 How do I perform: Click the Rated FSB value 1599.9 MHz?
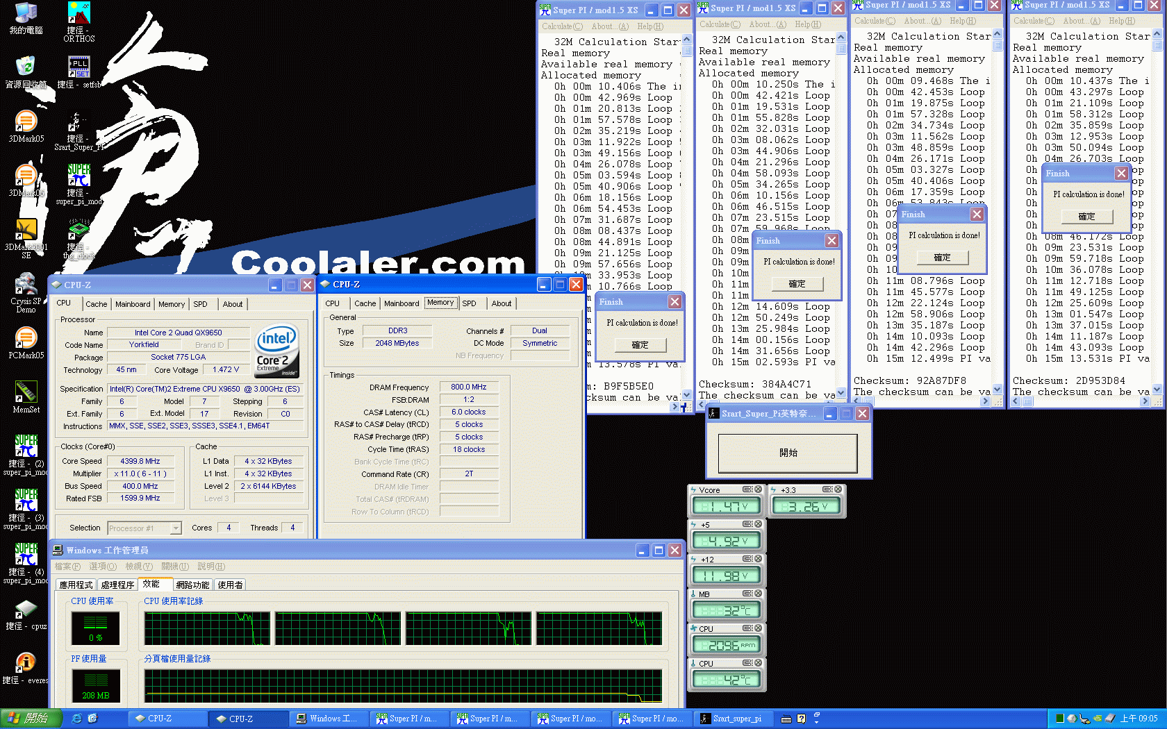[140, 498]
